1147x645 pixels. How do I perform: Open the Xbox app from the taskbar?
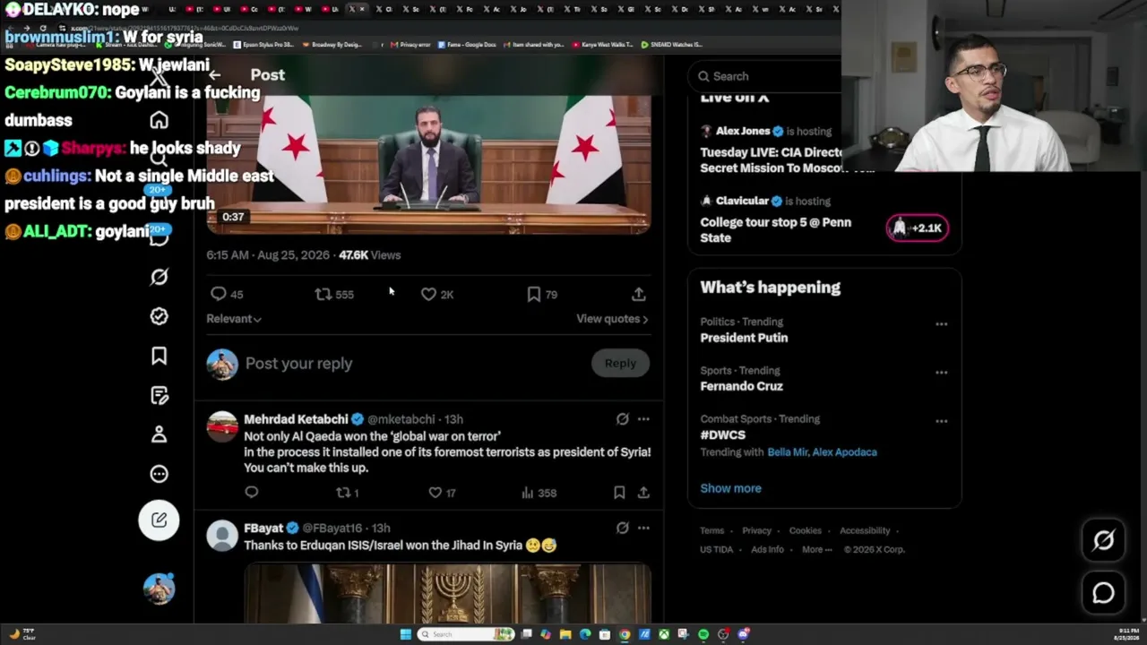664,634
